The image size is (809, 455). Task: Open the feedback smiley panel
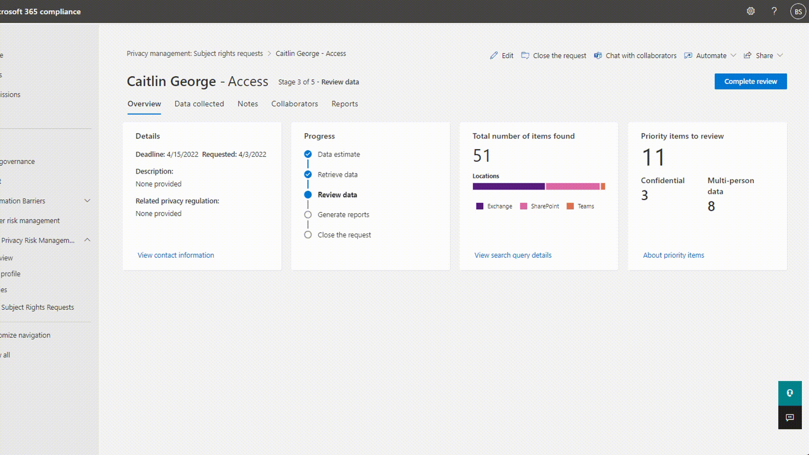pos(790,393)
